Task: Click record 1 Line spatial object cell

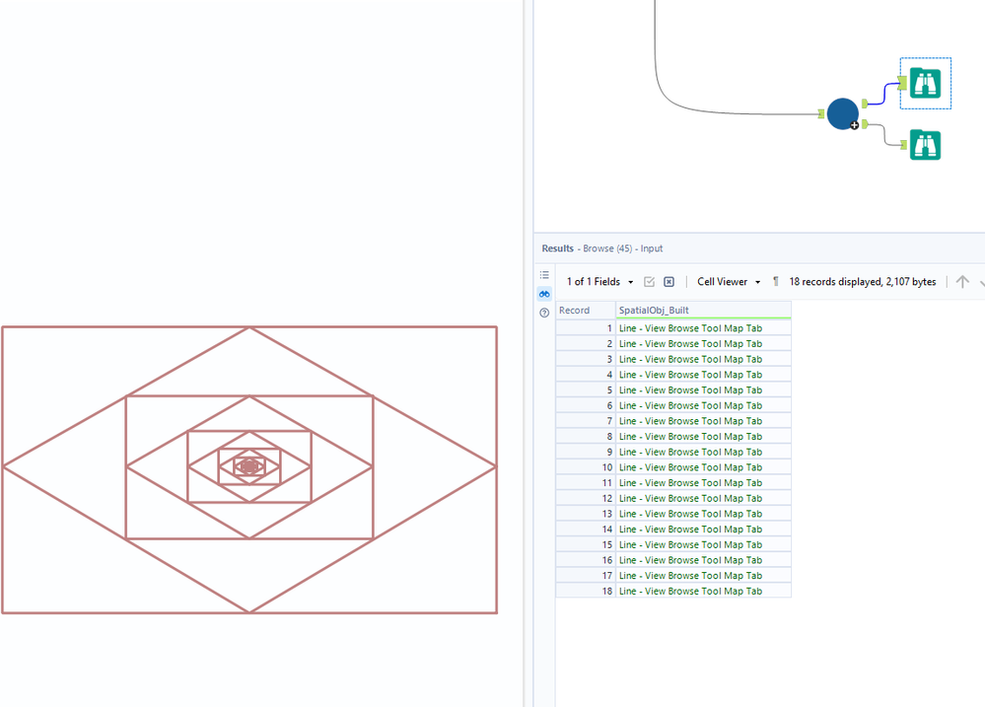Action: coord(703,328)
